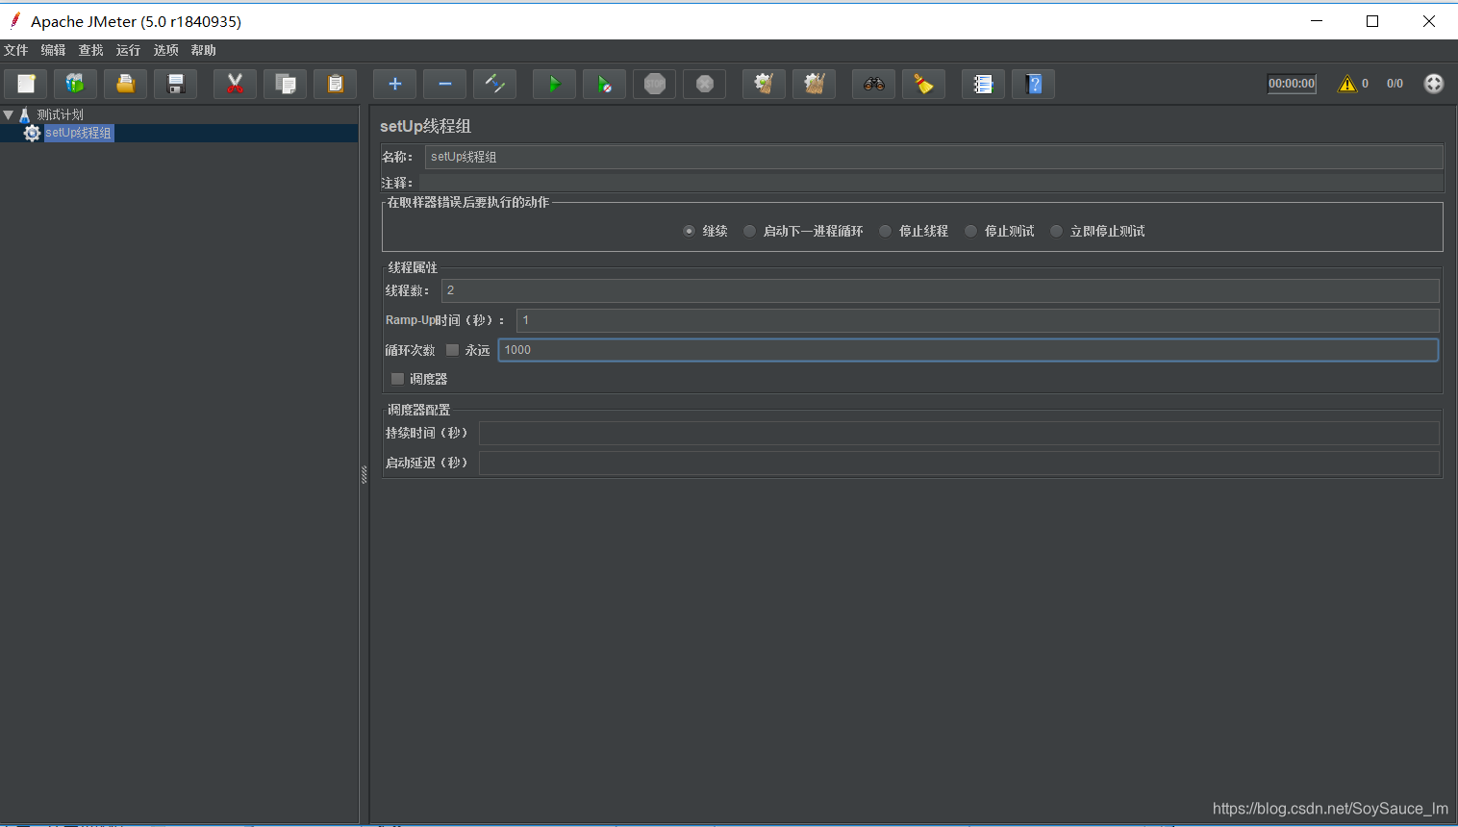The image size is (1458, 827).
Task: Click the 循环次数 field showing 1000
Action: (968, 350)
